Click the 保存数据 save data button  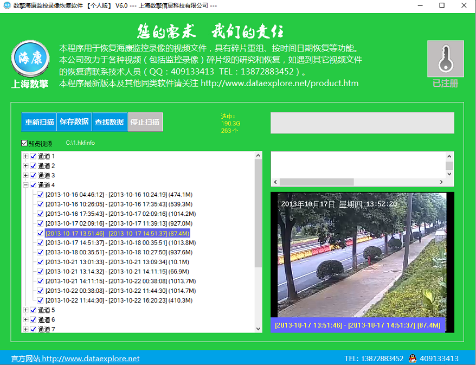tap(74, 122)
